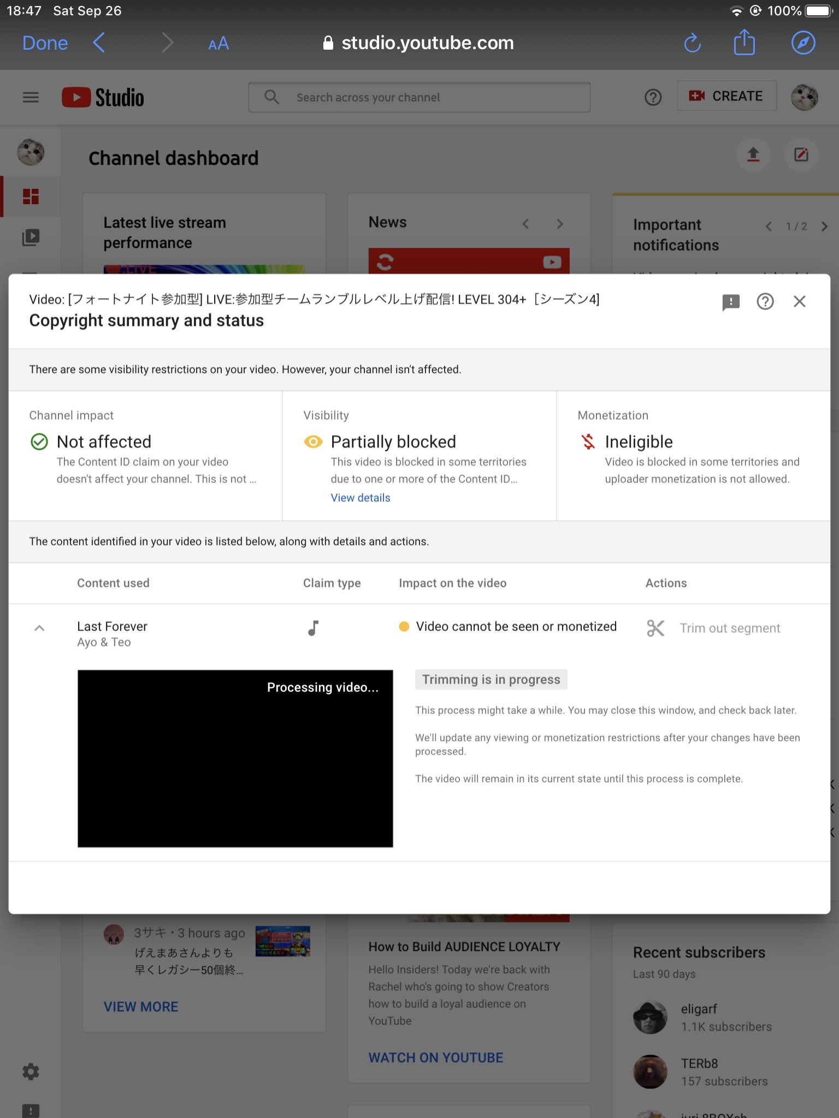Open in Safari compass icon
This screenshot has width=839, height=1118.
(803, 43)
